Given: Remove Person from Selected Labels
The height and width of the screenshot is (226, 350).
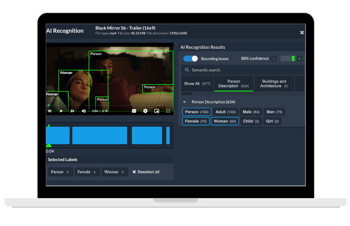Looking at the screenshot, I should click(x=68, y=172).
